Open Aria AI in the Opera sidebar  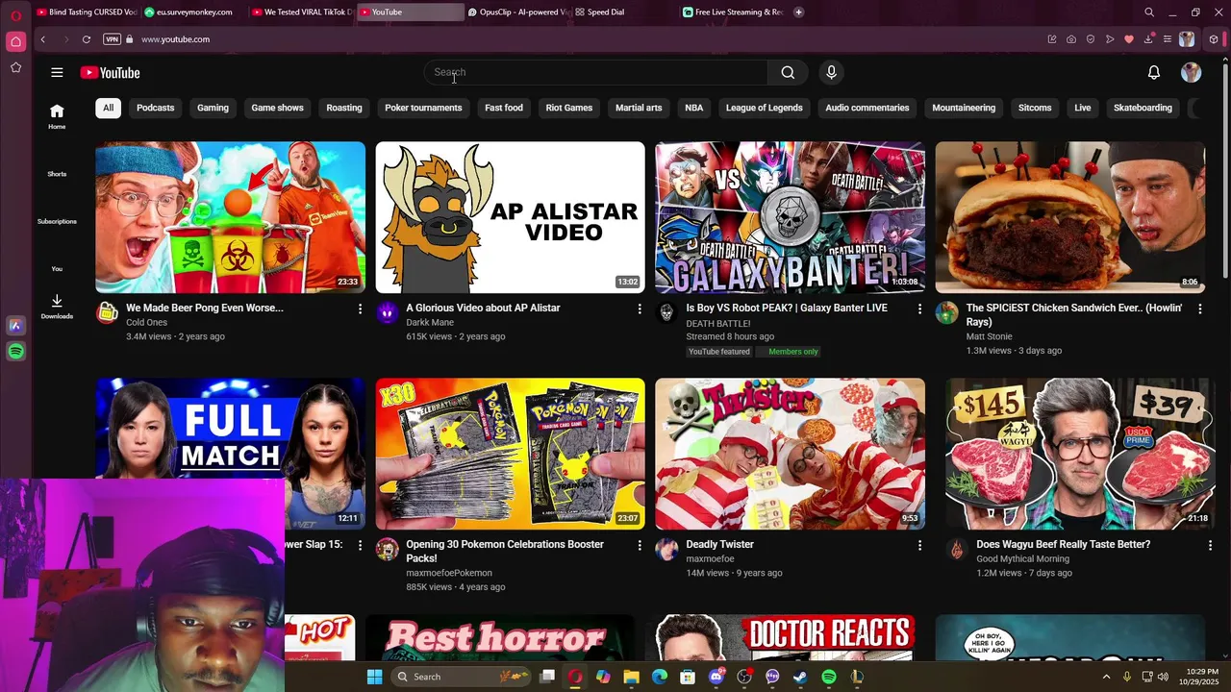click(15, 326)
